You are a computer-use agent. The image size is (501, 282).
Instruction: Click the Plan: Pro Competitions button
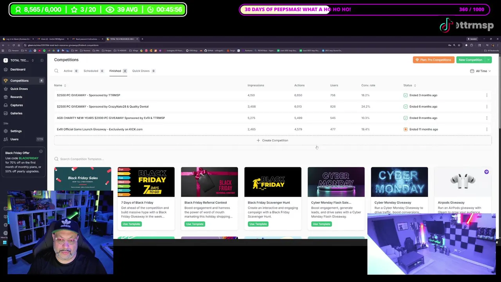pyautogui.click(x=433, y=60)
